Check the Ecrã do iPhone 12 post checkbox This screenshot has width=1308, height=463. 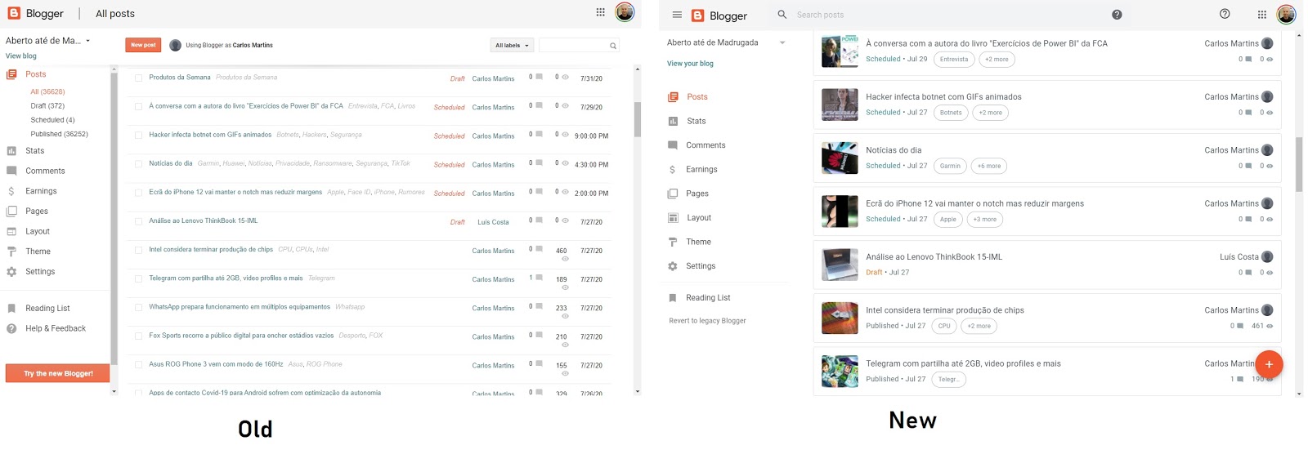click(x=138, y=193)
